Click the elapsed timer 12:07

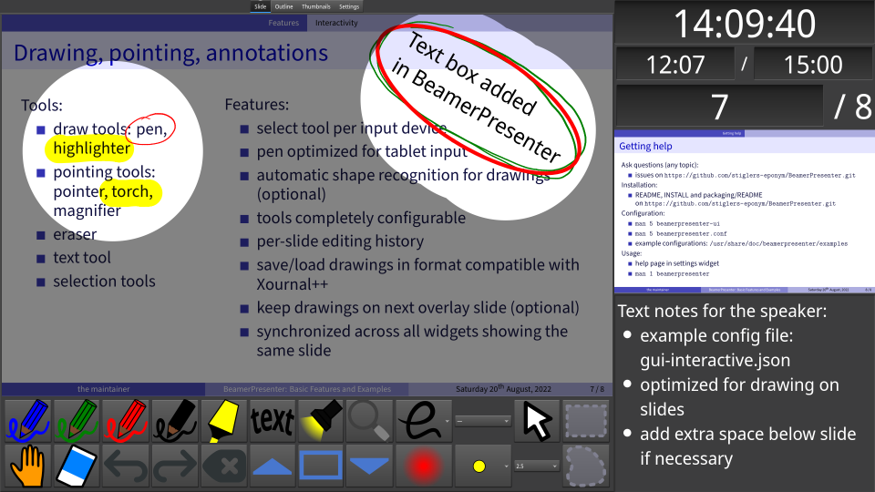(675, 65)
